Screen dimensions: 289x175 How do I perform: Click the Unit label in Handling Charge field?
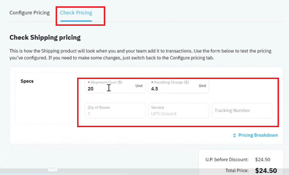click(x=202, y=86)
